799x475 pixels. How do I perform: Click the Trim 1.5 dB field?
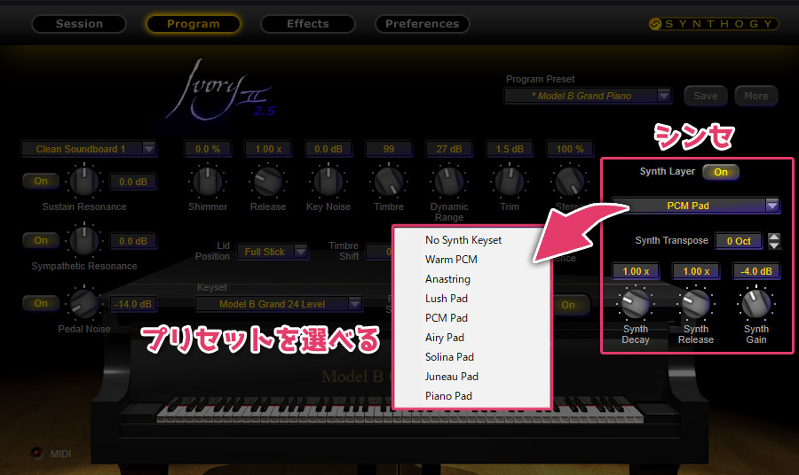pos(510,149)
